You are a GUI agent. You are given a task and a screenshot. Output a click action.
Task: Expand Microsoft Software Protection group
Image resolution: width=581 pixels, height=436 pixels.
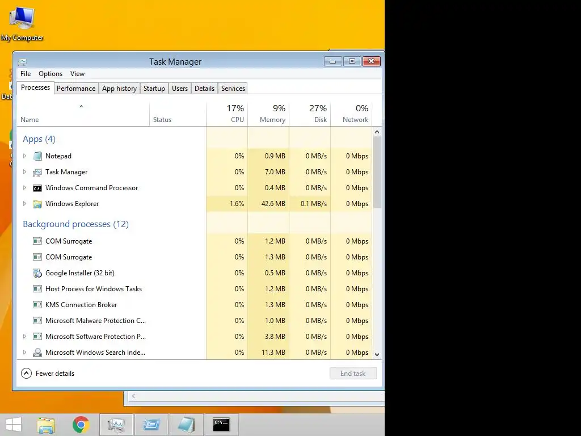[24, 337]
